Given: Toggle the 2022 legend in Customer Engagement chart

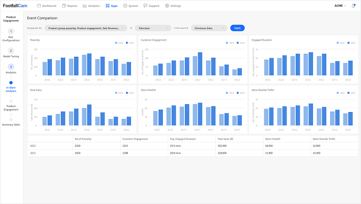Looking at the screenshot, I should tap(230, 43).
